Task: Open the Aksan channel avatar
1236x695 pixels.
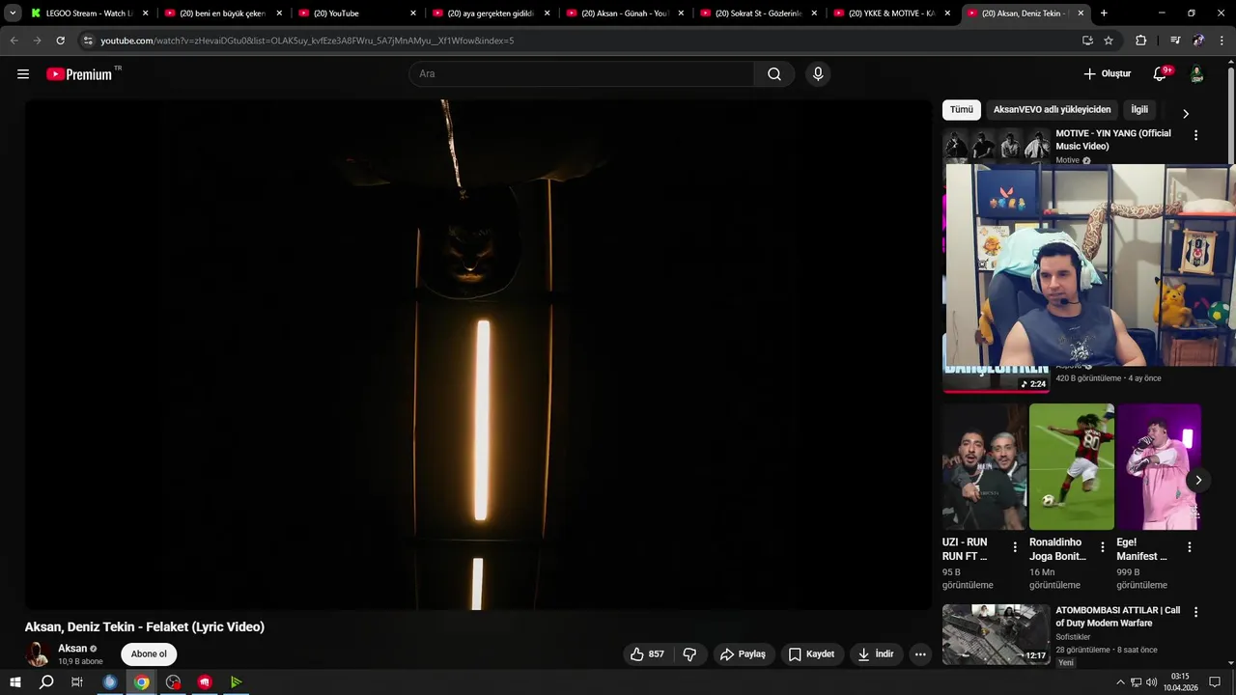Action: pyautogui.click(x=38, y=654)
